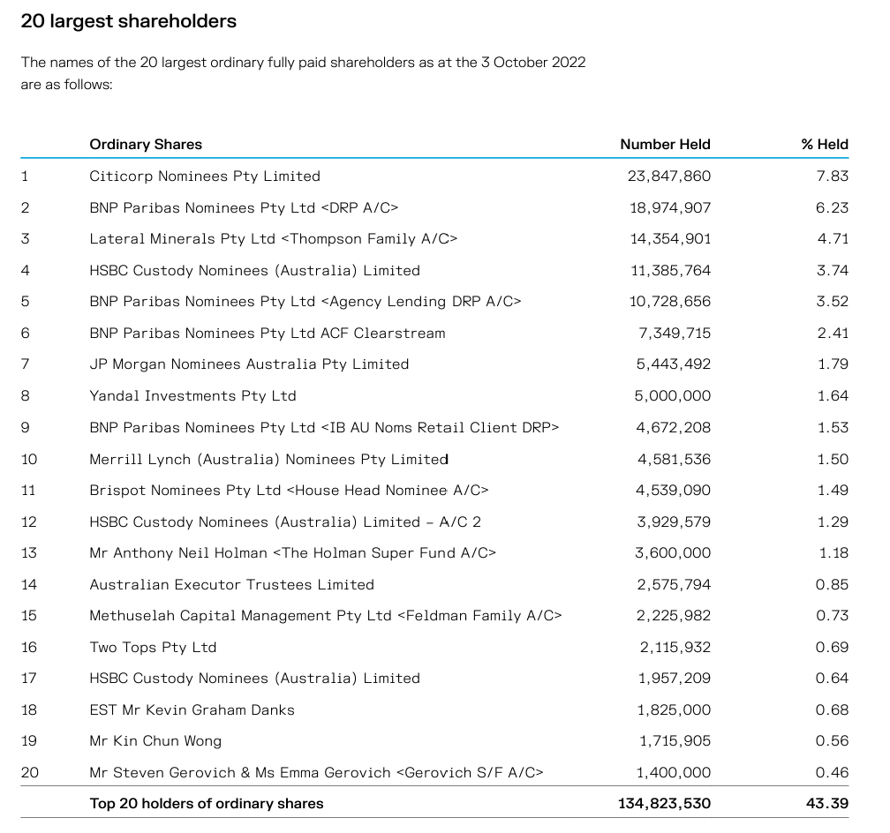Screen dimensions: 890x833
Task: Click the value 23,847,860
Action: coord(669,176)
